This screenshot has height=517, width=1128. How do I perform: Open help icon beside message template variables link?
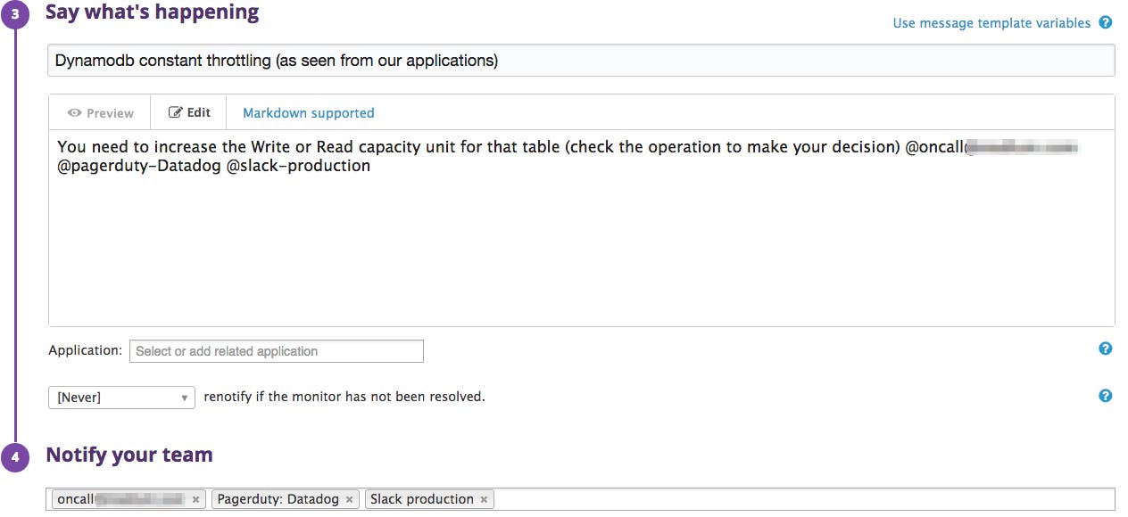point(1107,22)
